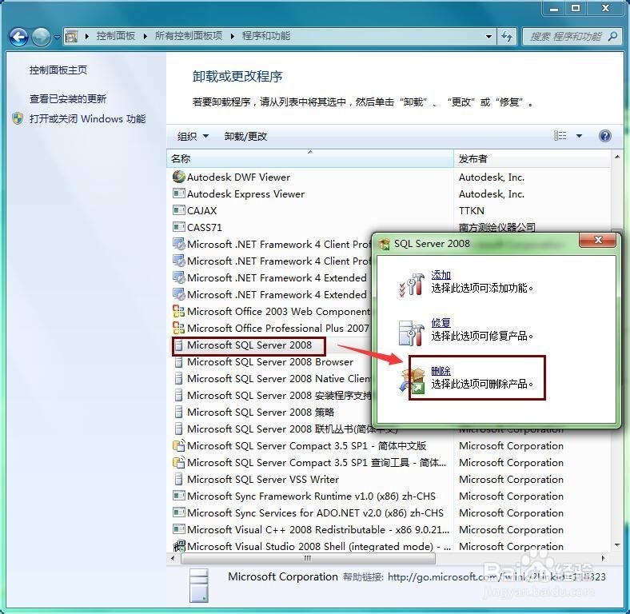The width and height of the screenshot is (630, 614).
Task: Click the Forward navigation arrow button
Action: tap(41, 37)
